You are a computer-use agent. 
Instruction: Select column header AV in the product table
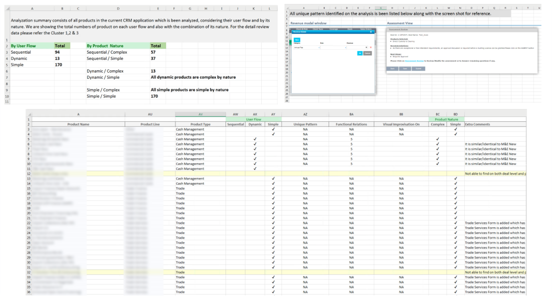point(200,114)
